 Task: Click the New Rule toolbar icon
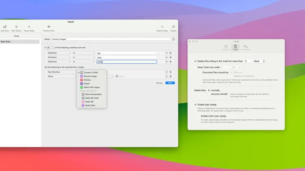click(x=4, y=27)
